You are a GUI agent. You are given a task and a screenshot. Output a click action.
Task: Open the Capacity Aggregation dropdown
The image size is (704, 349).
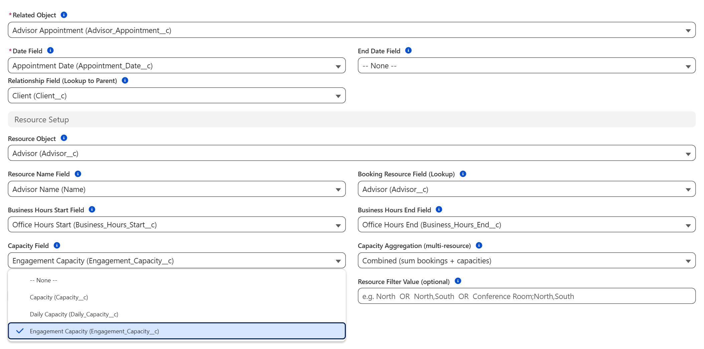pos(527,260)
